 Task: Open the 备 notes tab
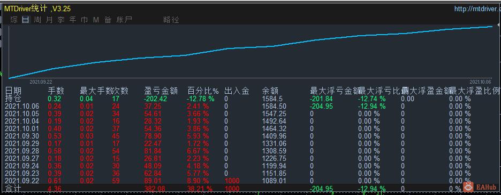(108, 20)
